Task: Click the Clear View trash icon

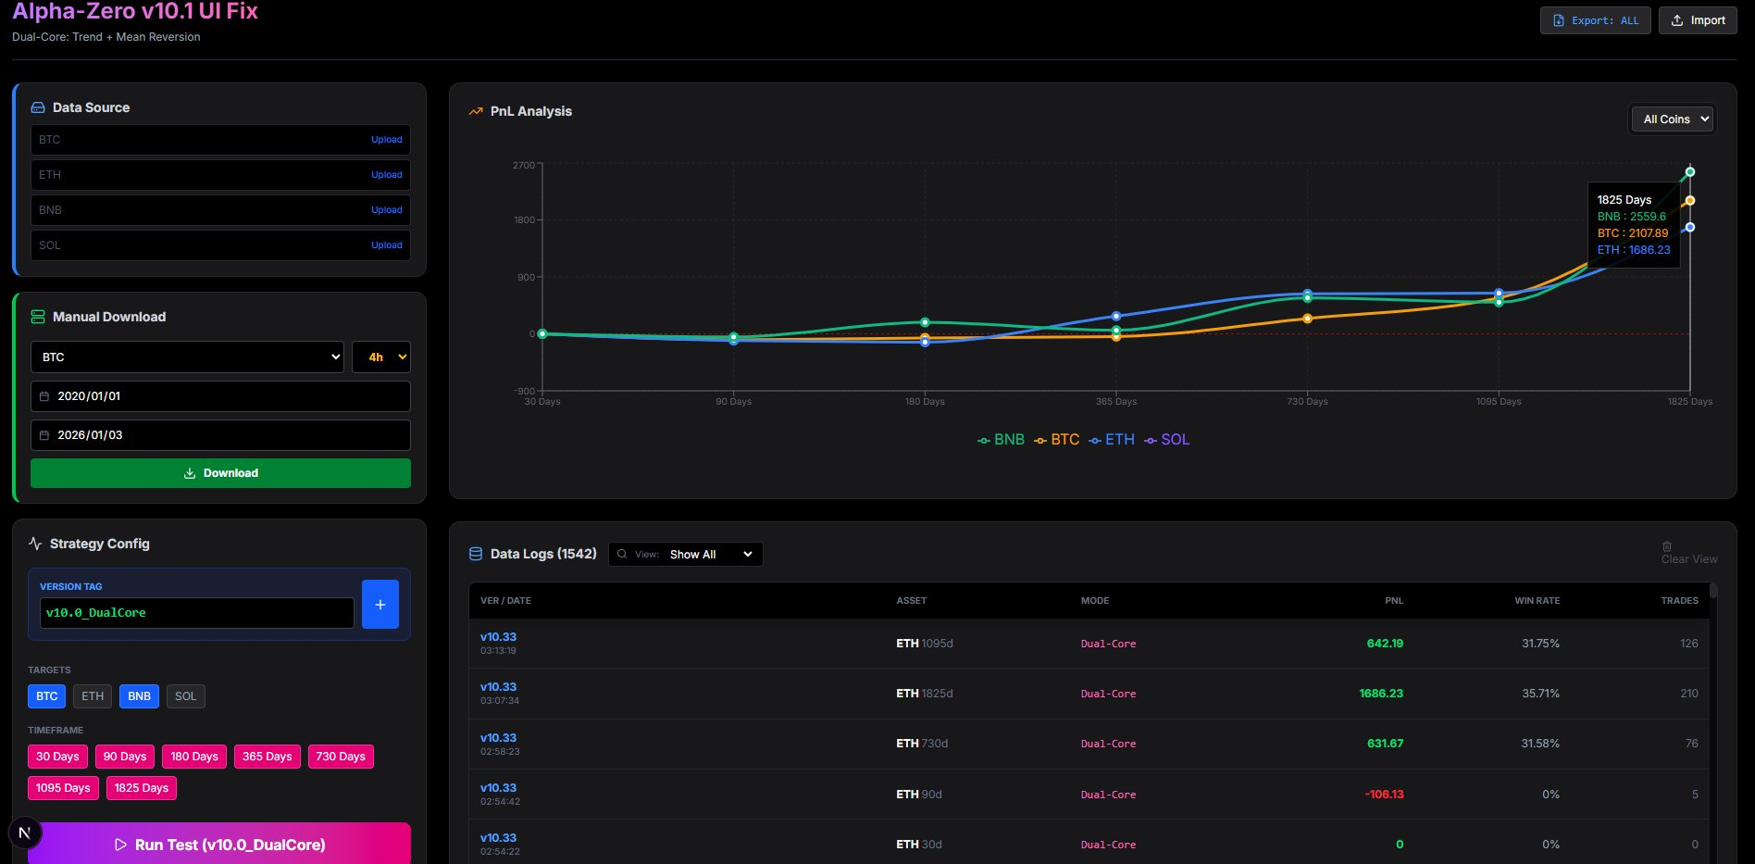Action: click(x=1667, y=546)
